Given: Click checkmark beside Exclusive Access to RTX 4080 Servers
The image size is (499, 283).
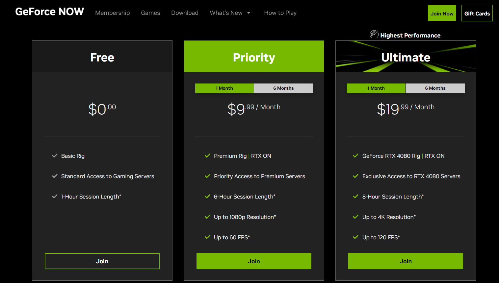Looking at the screenshot, I should (x=355, y=176).
